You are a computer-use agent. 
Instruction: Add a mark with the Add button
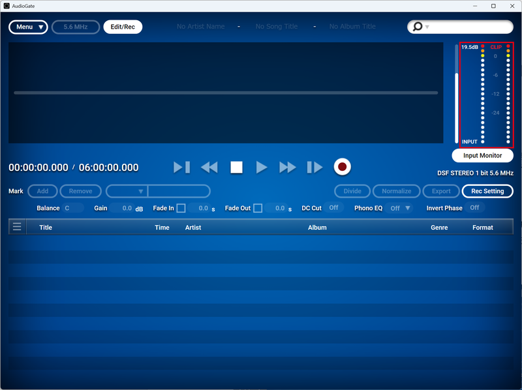42,191
